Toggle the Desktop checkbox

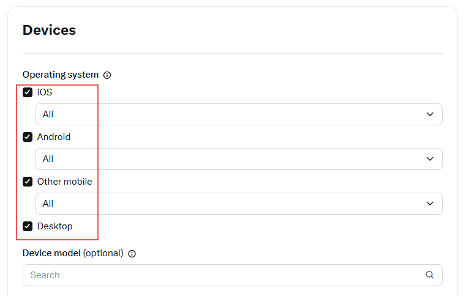coord(28,226)
